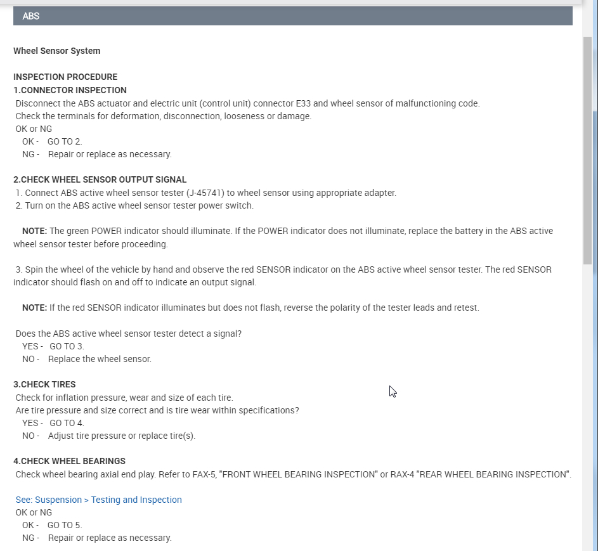
Task: Click the Wheel Sensor System title
Action: (x=56, y=51)
